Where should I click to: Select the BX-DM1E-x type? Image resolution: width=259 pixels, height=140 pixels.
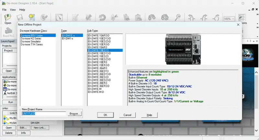coord(72,35)
